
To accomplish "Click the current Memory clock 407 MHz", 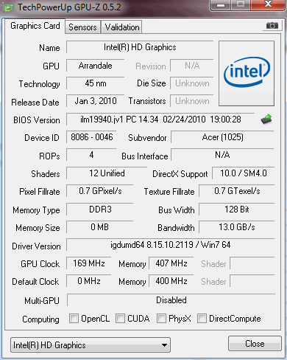I will (x=171, y=263).
